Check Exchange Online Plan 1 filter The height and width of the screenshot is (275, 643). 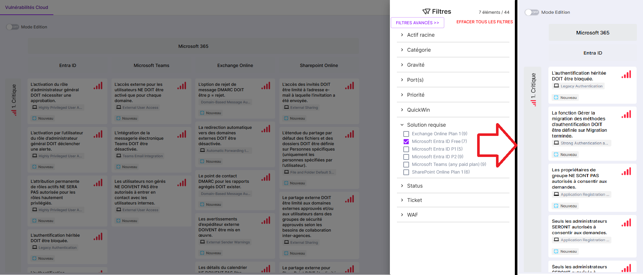pos(406,134)
